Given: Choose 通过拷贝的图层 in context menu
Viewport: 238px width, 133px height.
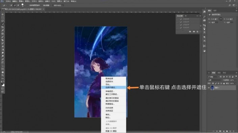Looking at the screenshot, I should point(113,98).
